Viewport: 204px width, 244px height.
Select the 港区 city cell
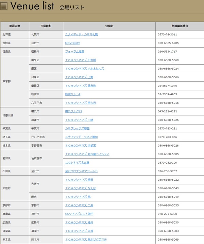[x=46, y=69]
